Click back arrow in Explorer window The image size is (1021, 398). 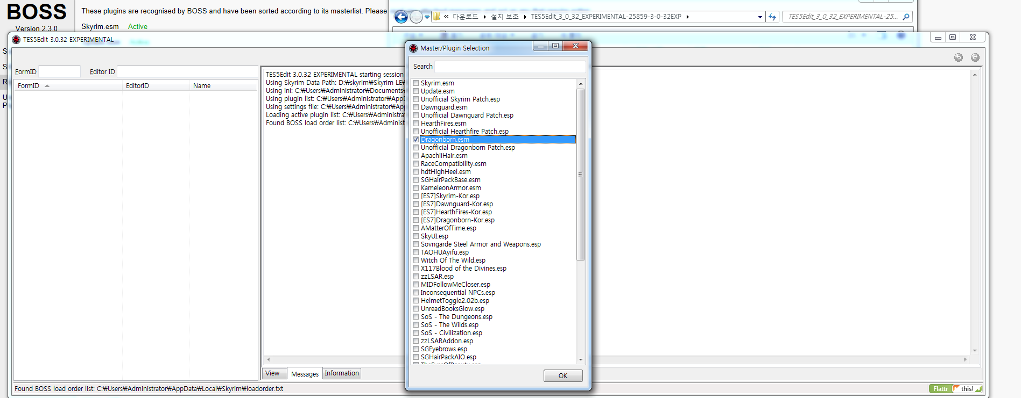click(401, 17)
